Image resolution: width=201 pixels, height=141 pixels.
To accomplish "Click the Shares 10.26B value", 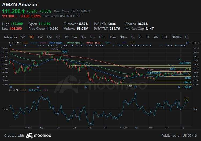I will 142,24.
